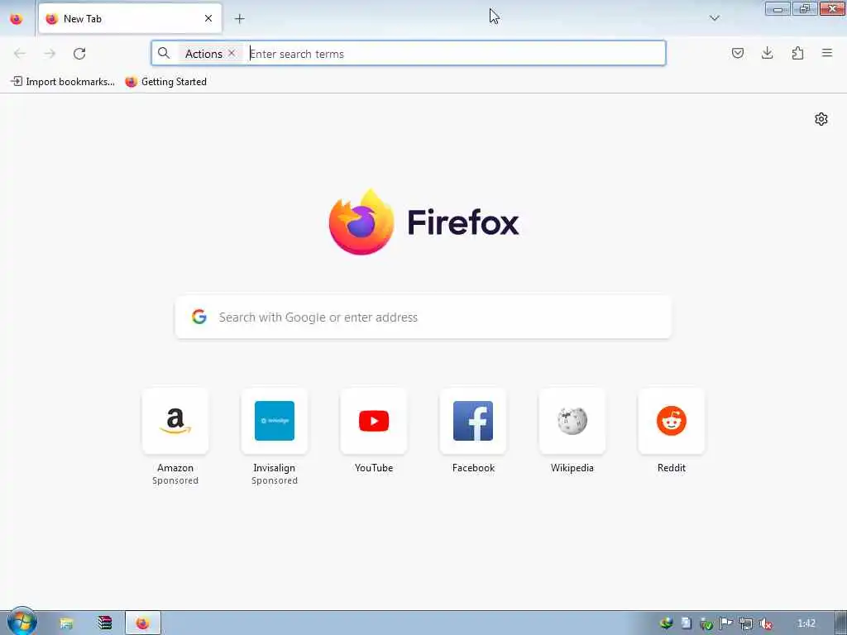Open Windows Start menu orb
The image size is (847, 635).
22,622
